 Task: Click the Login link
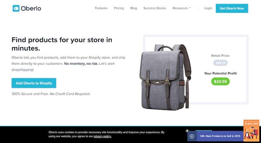pyautogui.click(x=208, y=8)
